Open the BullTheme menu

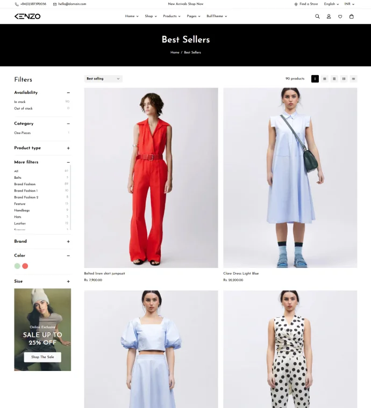(217, 16)
